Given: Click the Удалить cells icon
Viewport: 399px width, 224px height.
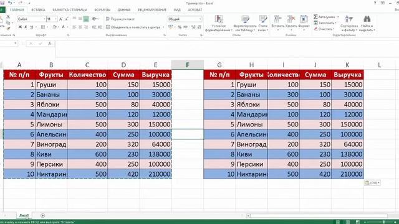Looking at the screenshot, I should point(291,19).
